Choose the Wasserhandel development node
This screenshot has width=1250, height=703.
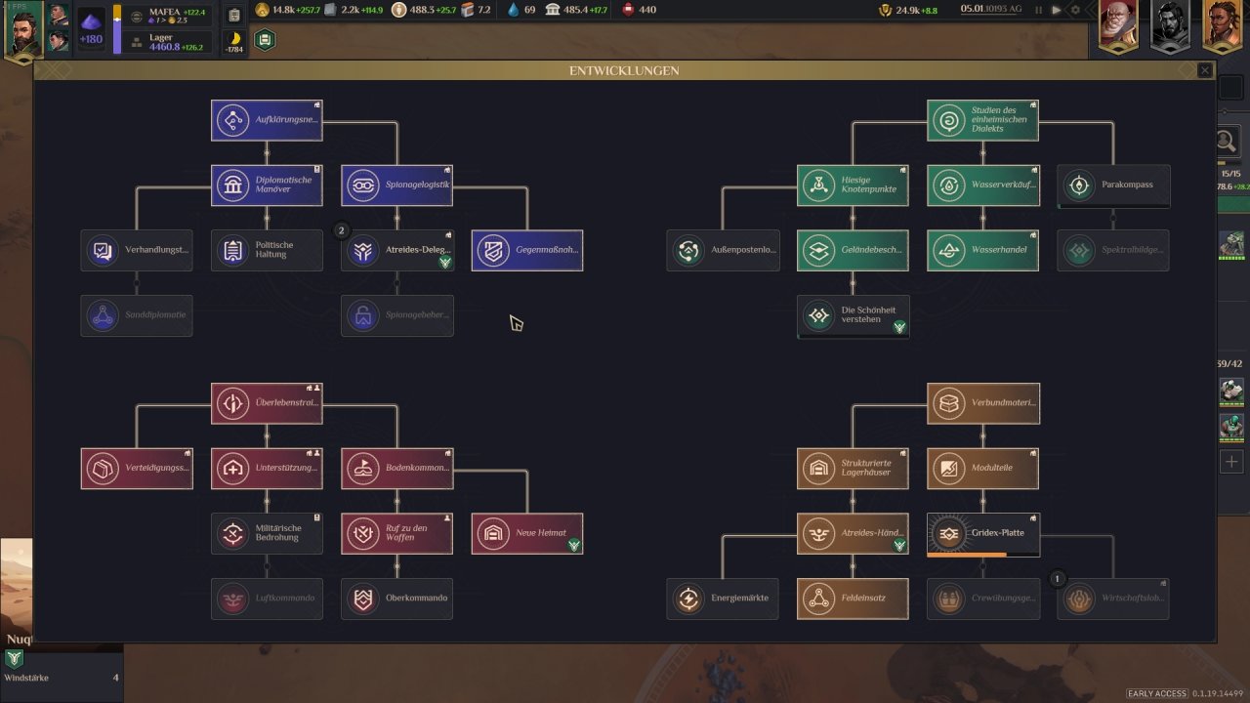[x=982, y=250]
